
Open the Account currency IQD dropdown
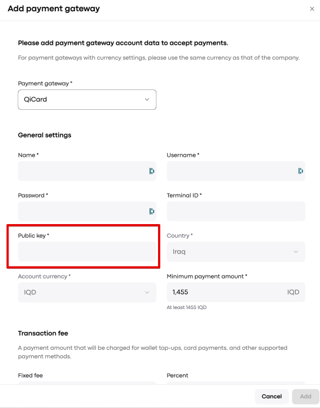87,292
